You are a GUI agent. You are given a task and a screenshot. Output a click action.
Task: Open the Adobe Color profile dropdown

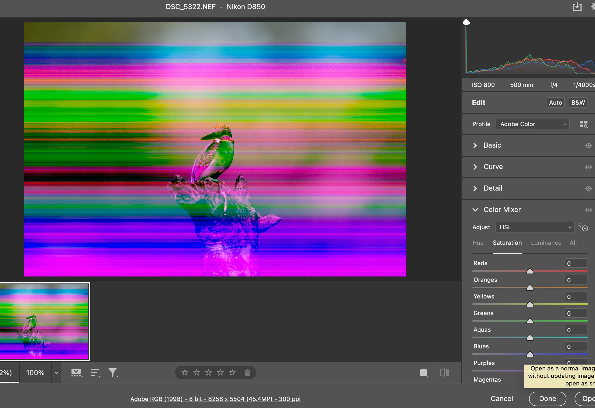click(x=532, y=124)
